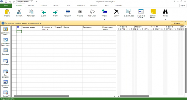Viewport: 187px width, 100px height.
Task: Click the Название задачи column header
Action: [32, 28]
